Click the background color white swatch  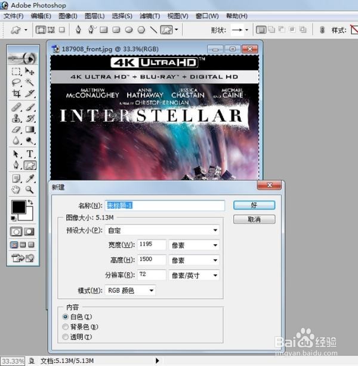coord(29,216)
